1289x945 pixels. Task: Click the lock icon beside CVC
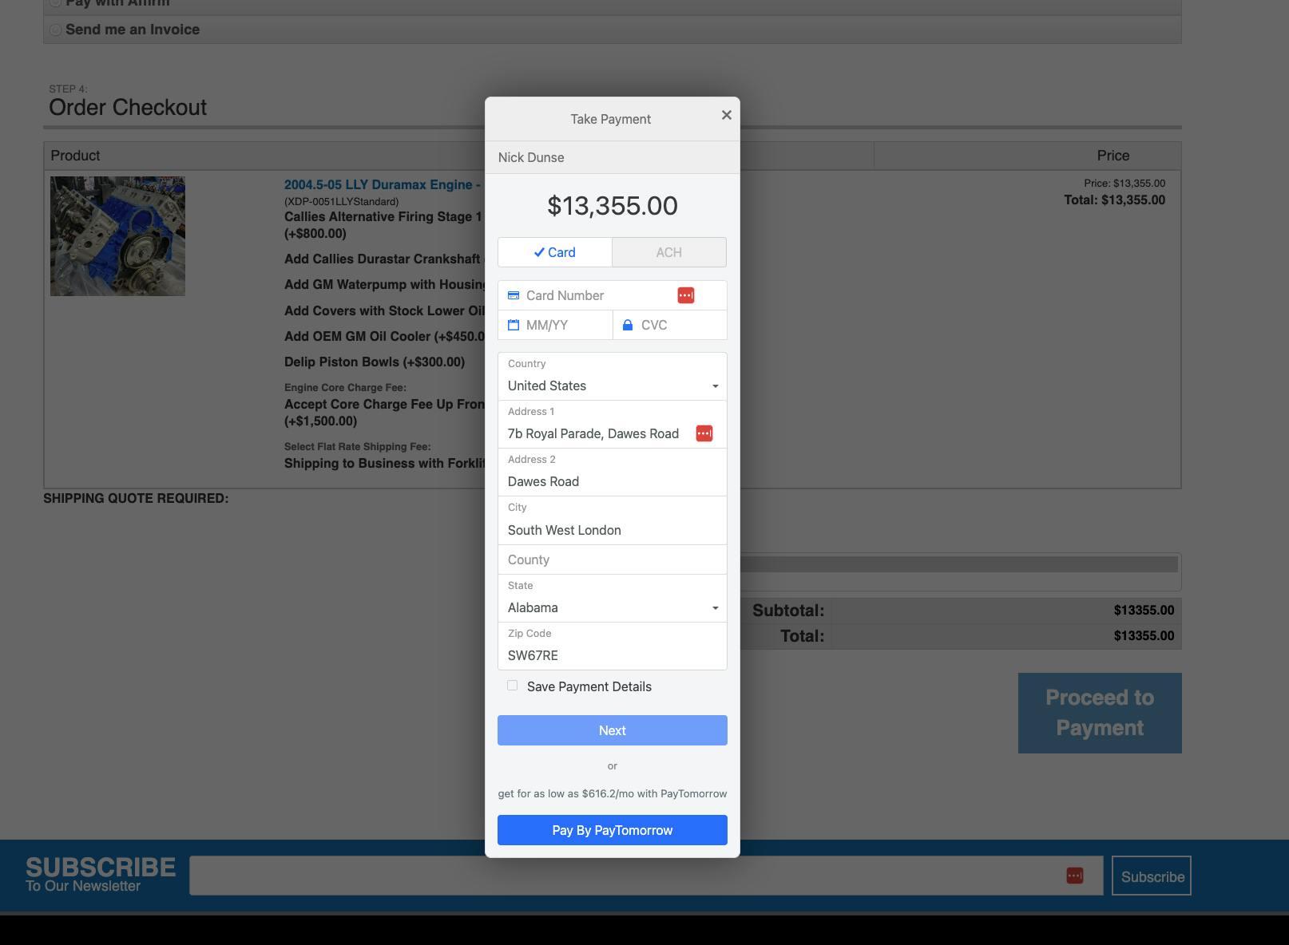pos(628,325)
